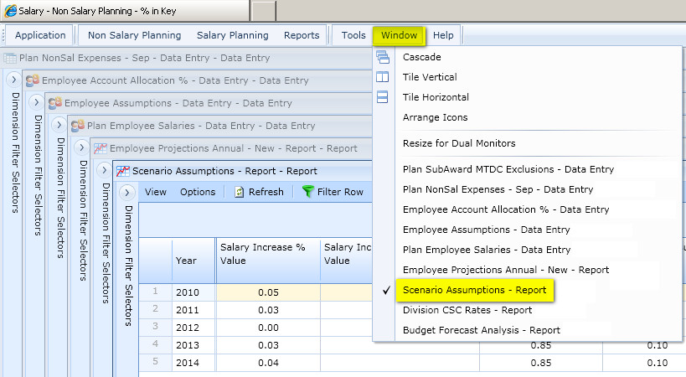
Task: Click the Tile Horizontal icon
Action: [x=383, y=97]
